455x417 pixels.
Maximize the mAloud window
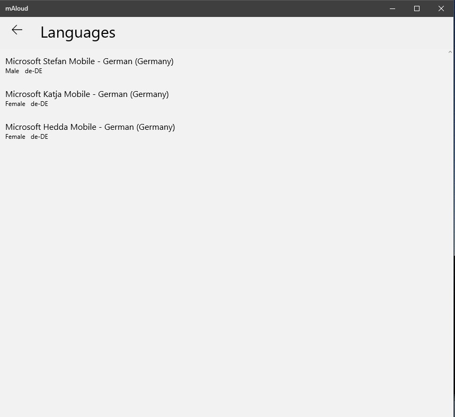[x=417, y=8]
